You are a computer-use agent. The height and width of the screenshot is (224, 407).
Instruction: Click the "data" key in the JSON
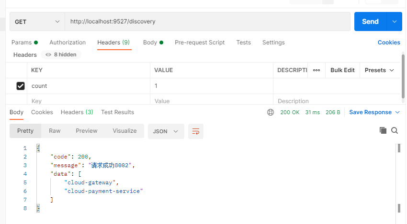coord(60,174)
